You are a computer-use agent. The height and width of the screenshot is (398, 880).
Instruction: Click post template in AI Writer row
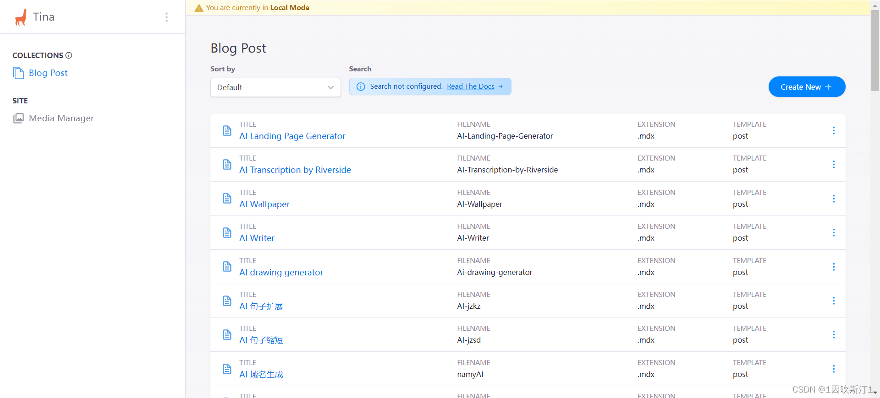740,238
